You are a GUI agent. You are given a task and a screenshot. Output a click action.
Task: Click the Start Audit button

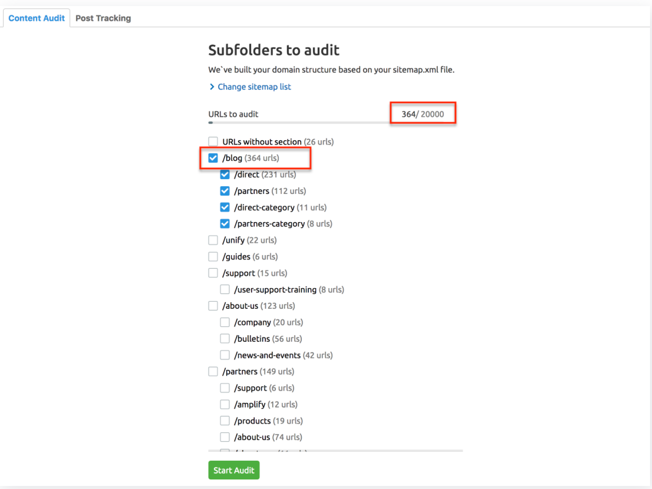(233, 470)
